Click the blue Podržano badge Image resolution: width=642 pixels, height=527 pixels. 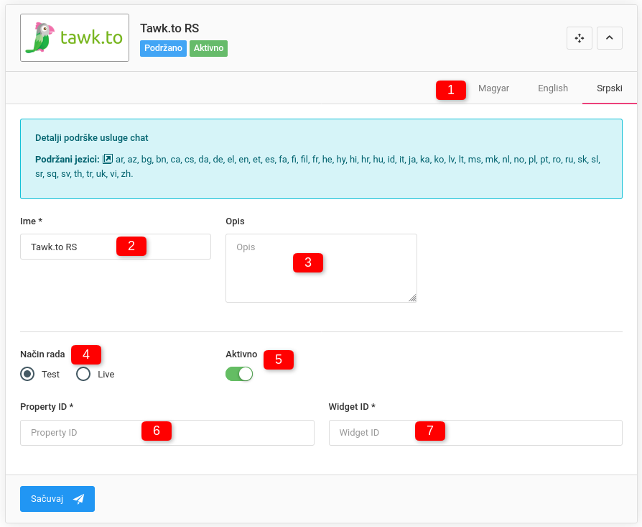pyautogui.click(x=163, y=48)
